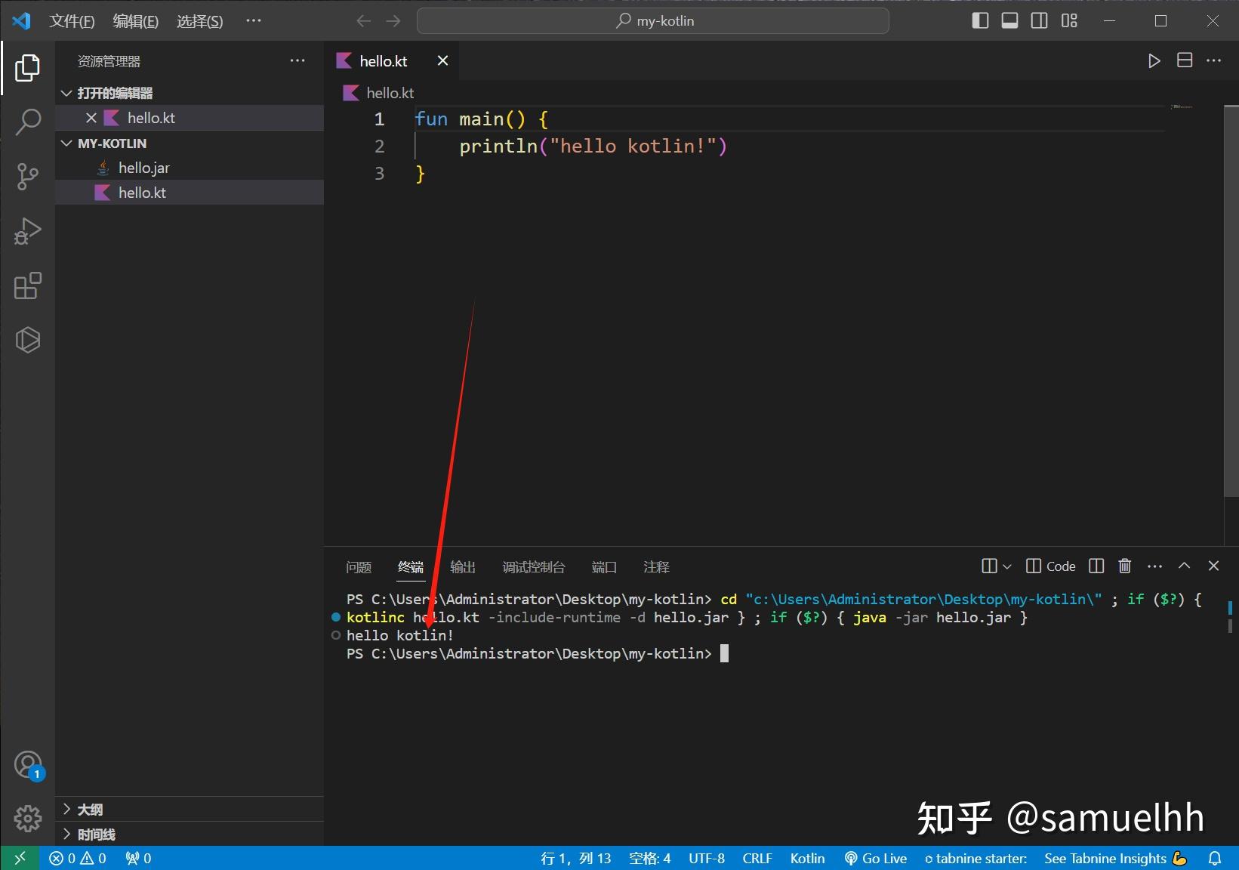The width and height of the screenshot is (1239, 870).
Task: Open the 文件 menu
Action: click(72, 20)
